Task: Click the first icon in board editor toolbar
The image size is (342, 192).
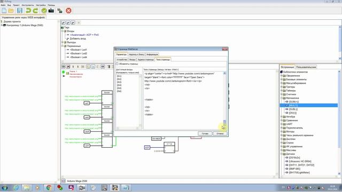Action: (63, 67)
